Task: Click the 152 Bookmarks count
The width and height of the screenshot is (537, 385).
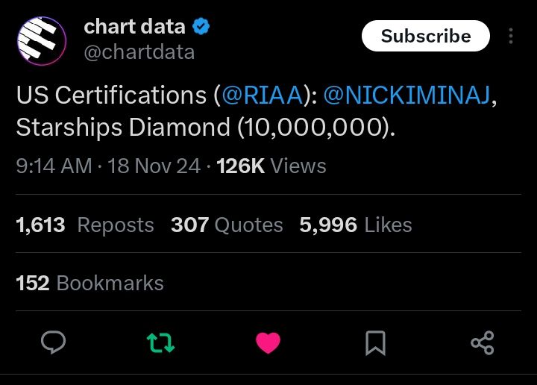Action: (x=89, y=283)
